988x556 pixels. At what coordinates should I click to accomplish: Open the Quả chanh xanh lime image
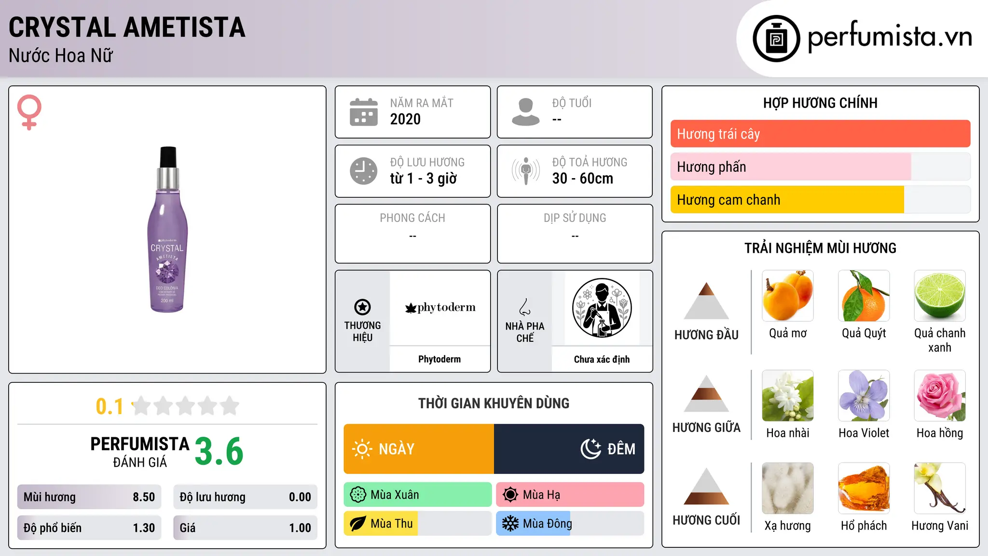pos(940,296)
